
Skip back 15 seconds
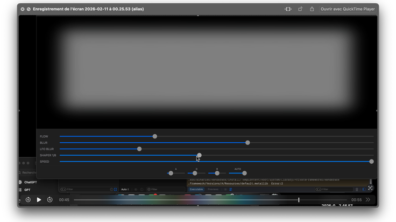click(28, 200)
